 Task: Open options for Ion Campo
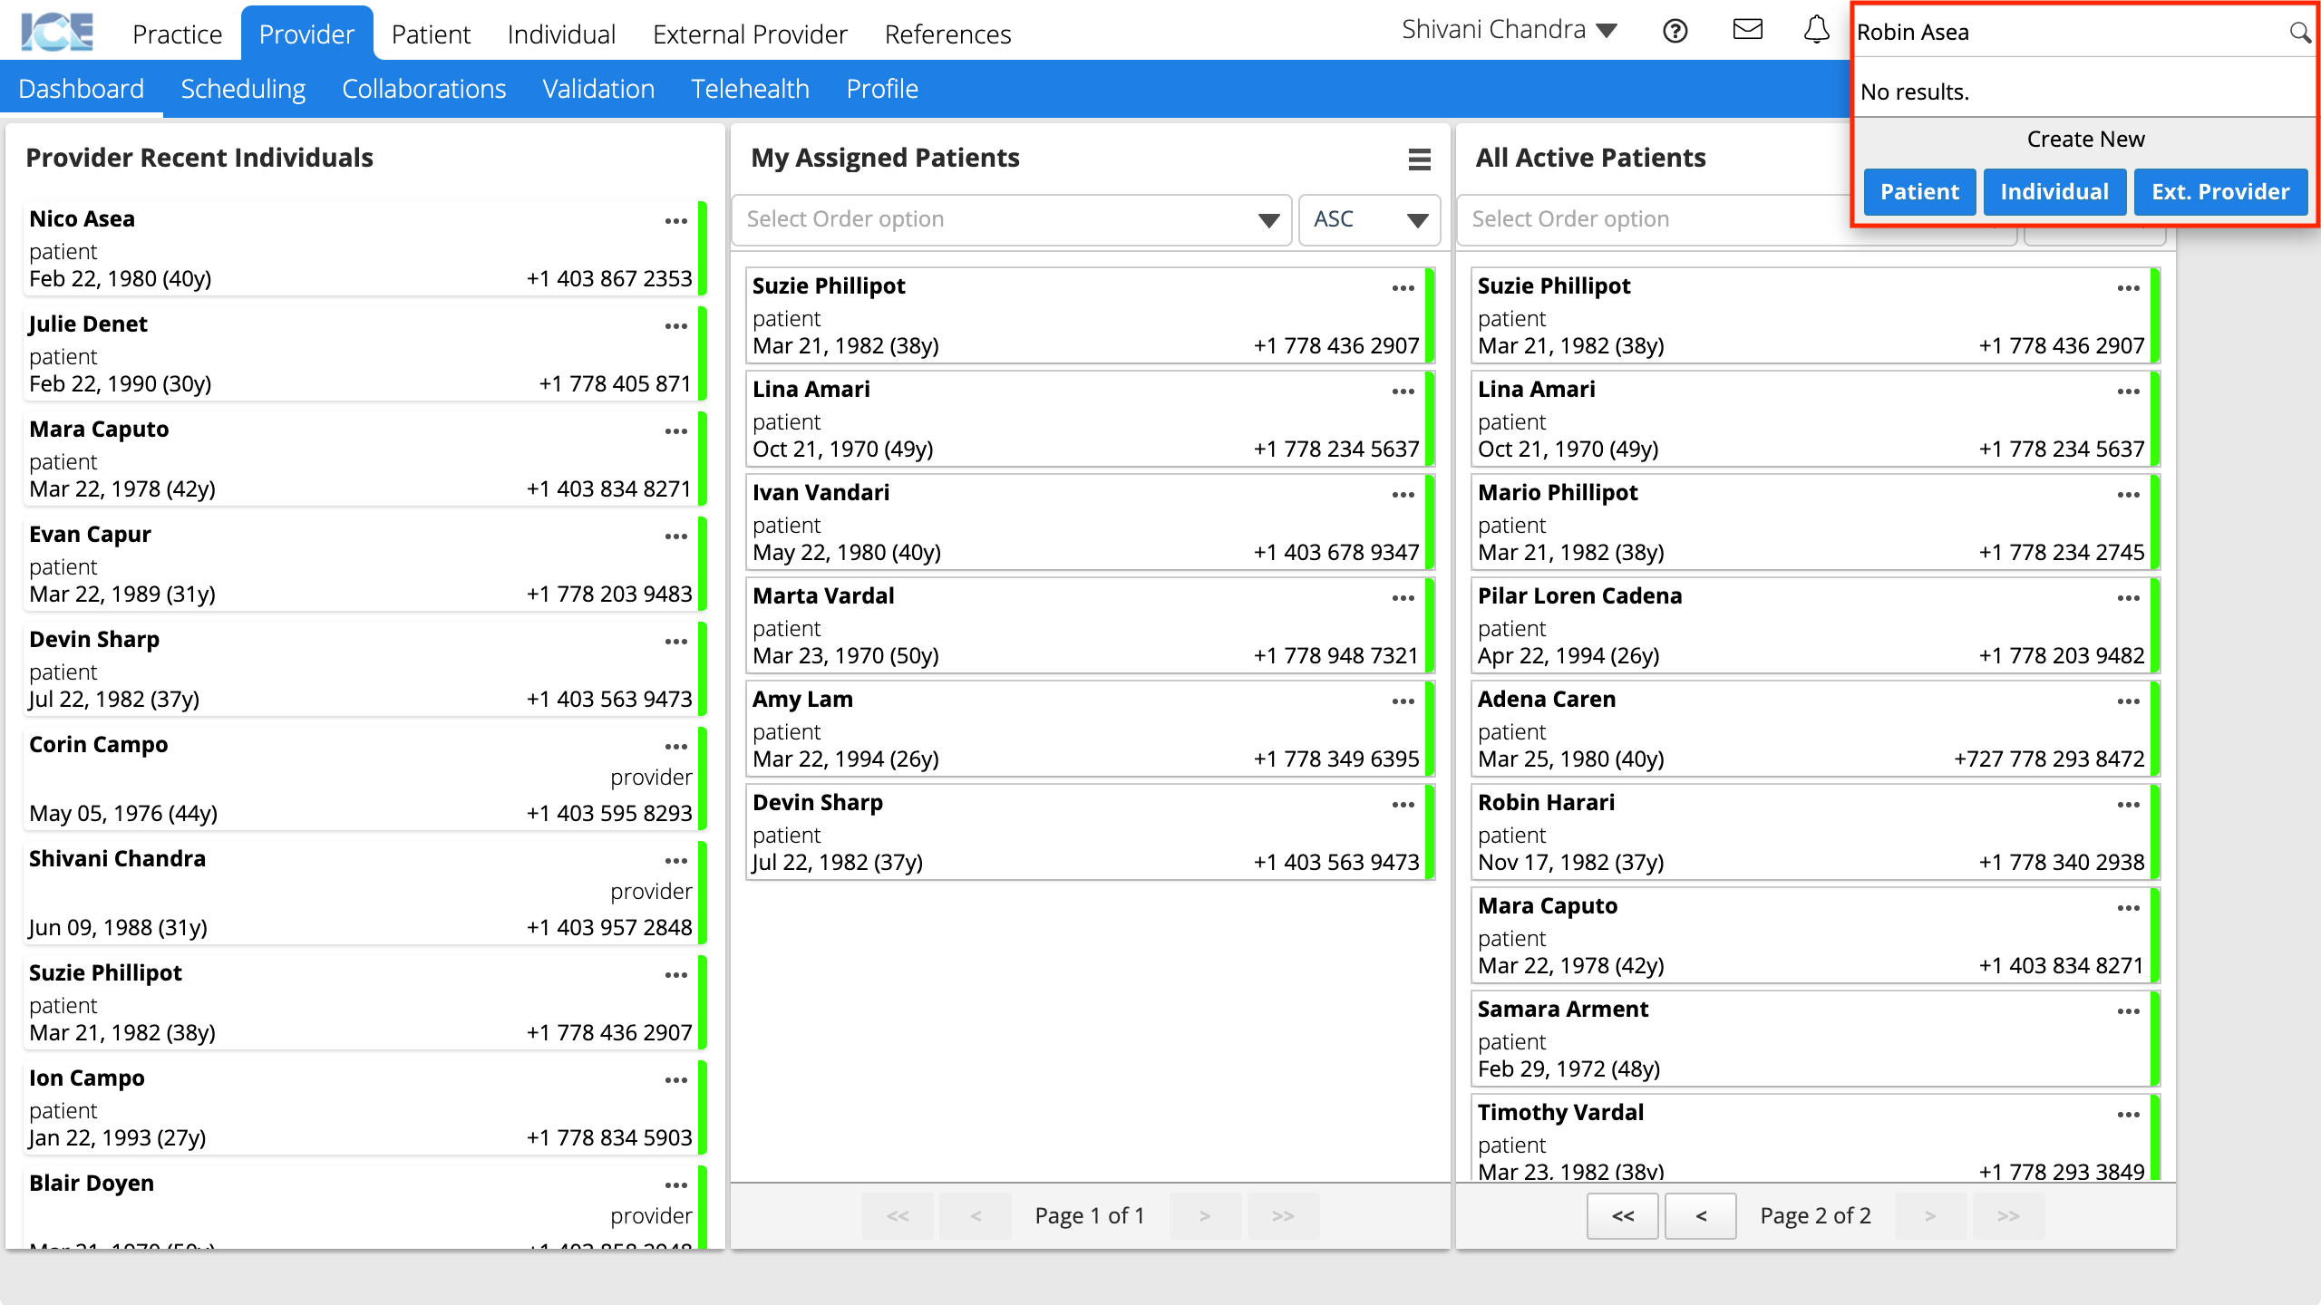[676, 1080]
